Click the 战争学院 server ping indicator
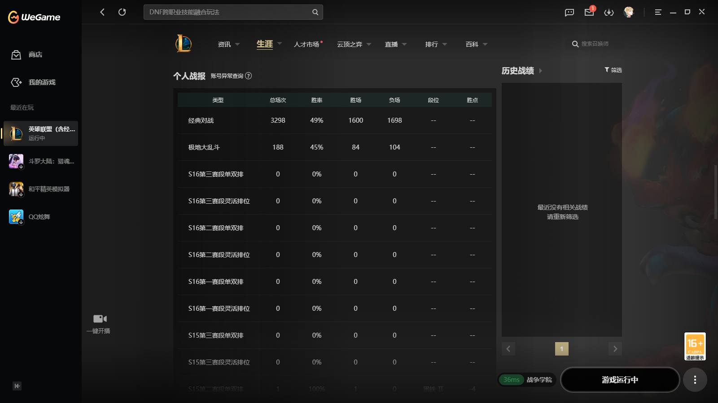Viewport: 718px width, 403px height. [x=527, y=380]
